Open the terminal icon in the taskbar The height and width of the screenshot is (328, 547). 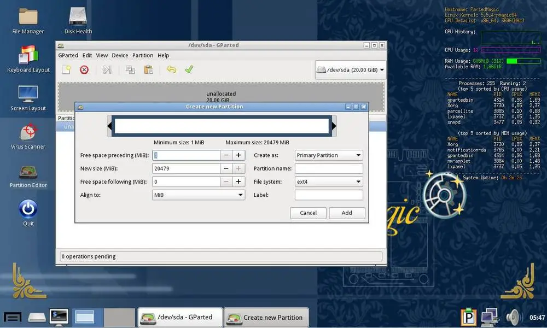pos(59,317)
